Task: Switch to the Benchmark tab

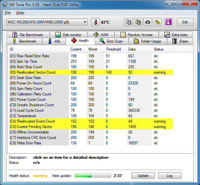Action: pyautogui.click(x=25, y=41)
